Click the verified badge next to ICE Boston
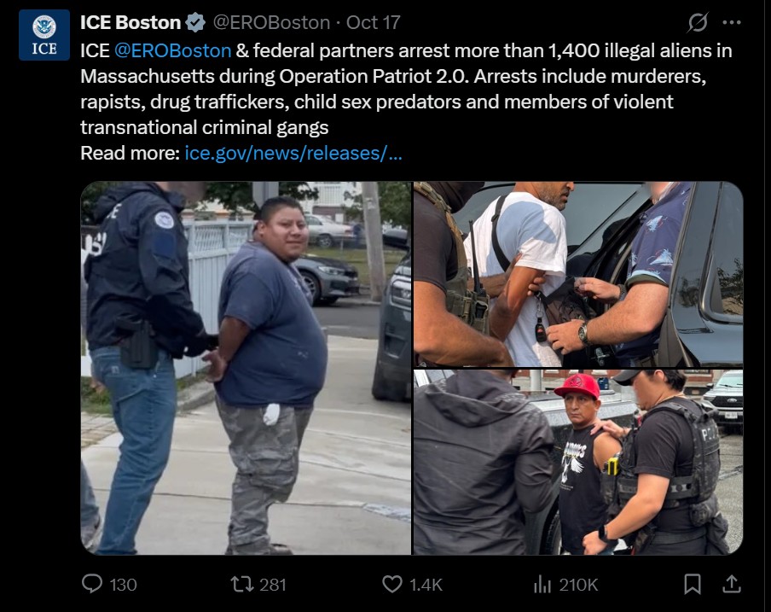 coord(195,23)
